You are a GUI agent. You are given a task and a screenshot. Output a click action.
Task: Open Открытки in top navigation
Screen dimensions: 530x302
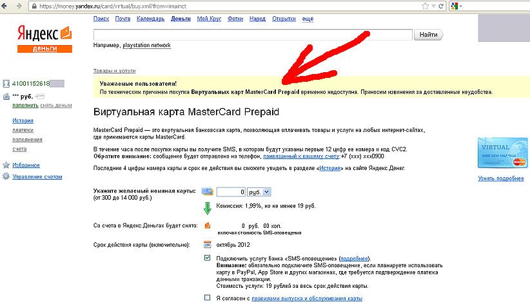pos(284,19)
